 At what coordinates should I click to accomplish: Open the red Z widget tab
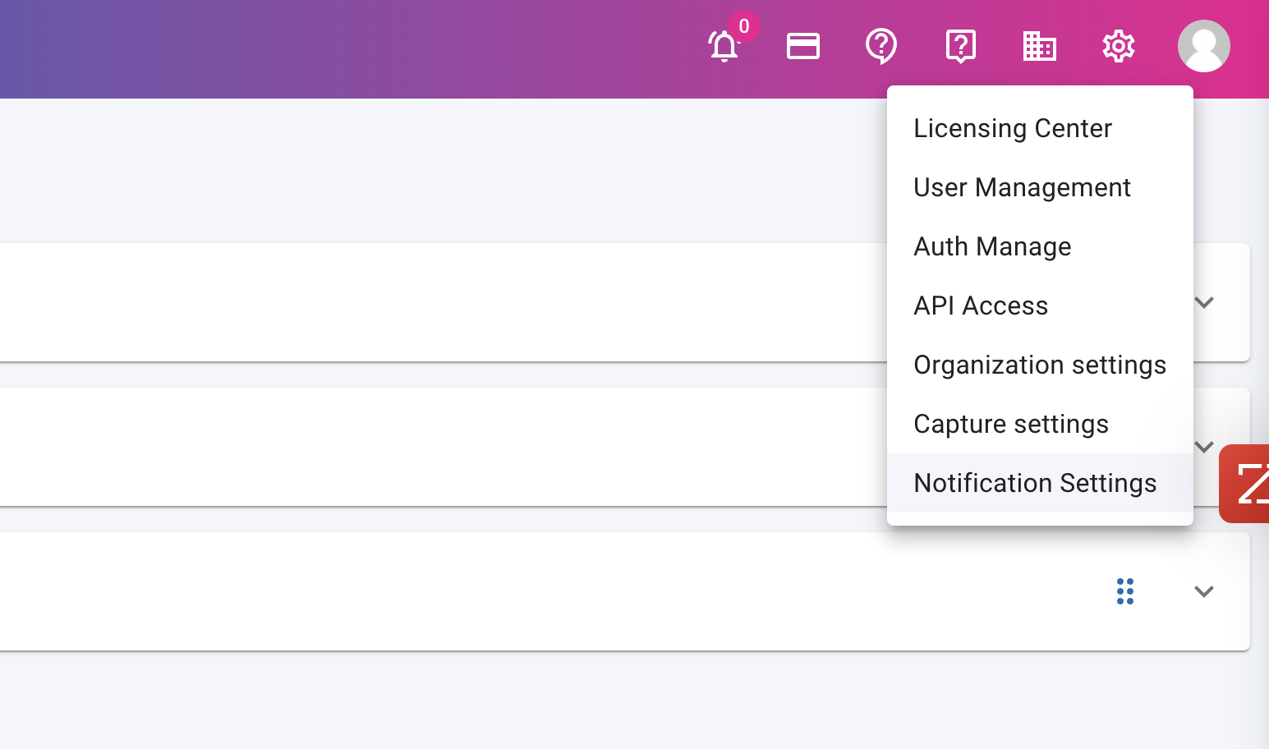pyautogui.click(x=1249, y=484)
